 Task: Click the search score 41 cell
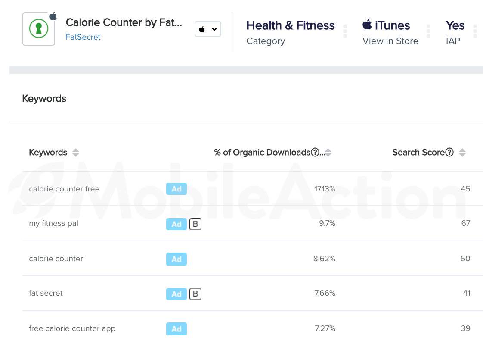click(x=467, y=293)
